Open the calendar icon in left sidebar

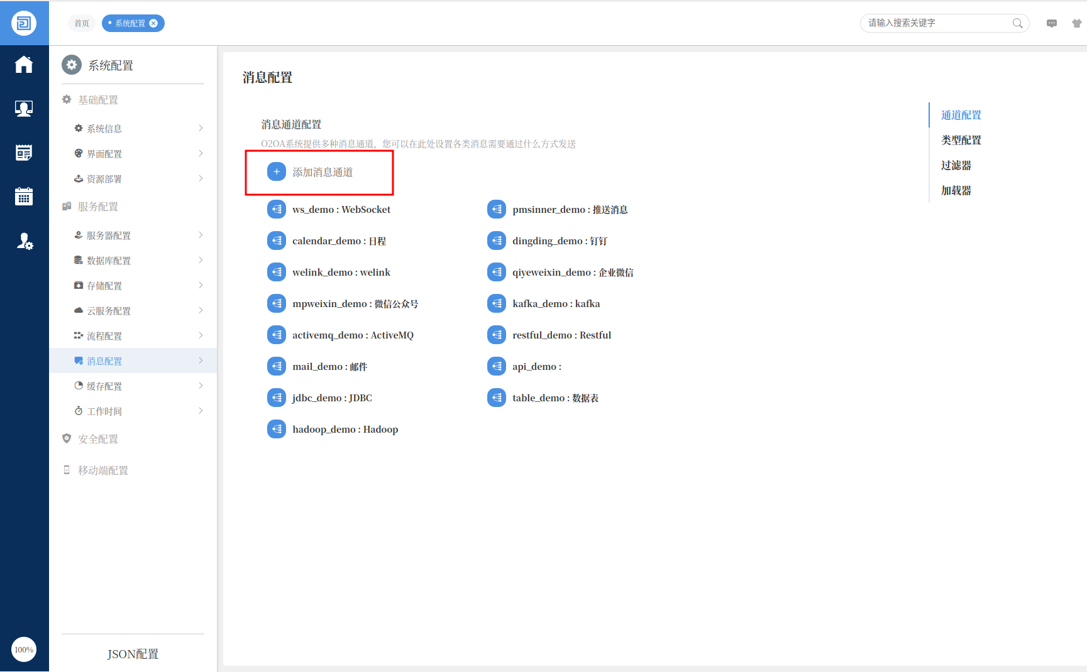24,197
